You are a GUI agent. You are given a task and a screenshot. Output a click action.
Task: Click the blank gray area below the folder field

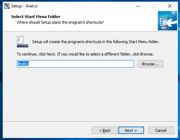tap(90, 94)
